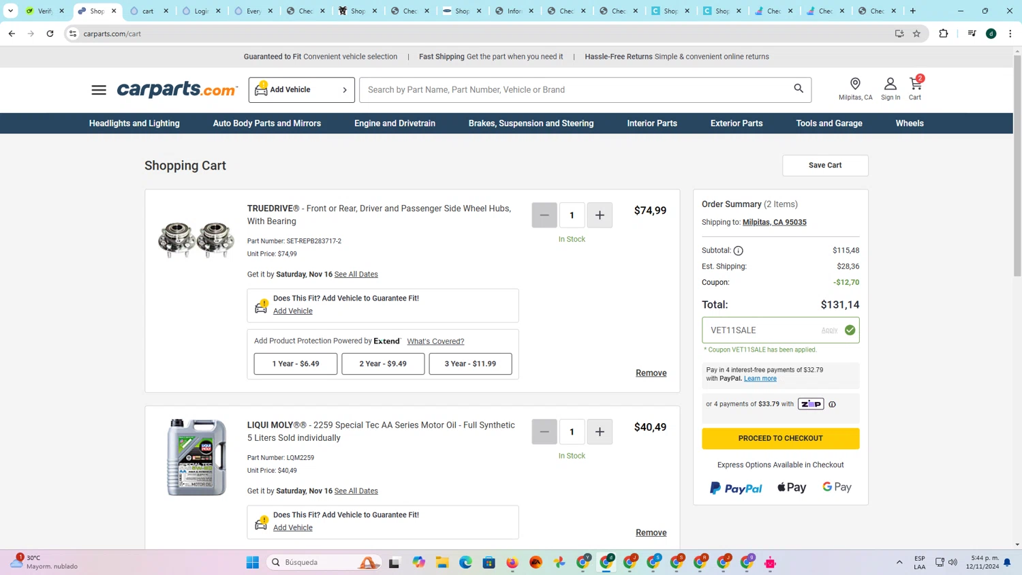The height and width of the screenshot is (575, 1022).
Task: Open Tools and Garage menu
Action: 829,123
